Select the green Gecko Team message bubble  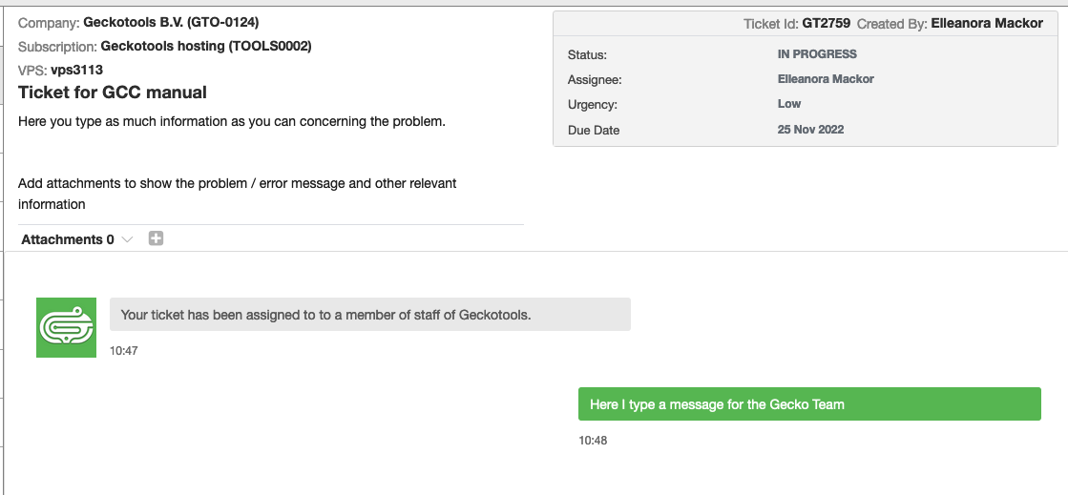coord(808,404)
